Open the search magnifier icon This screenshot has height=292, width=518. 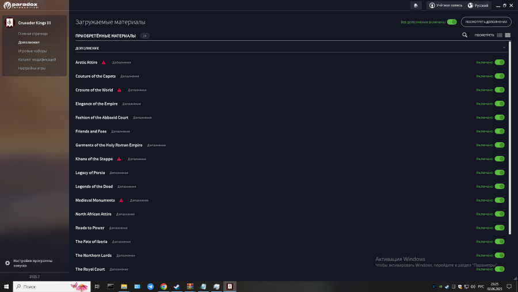[465, 35]
